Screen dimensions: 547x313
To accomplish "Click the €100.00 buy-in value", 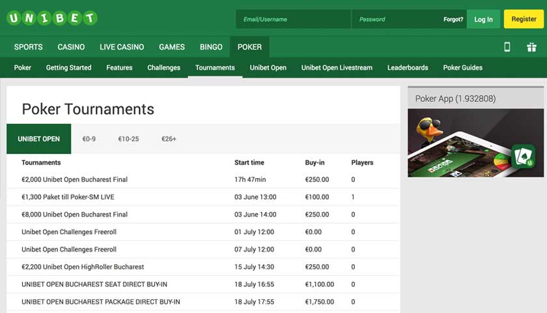I will click(317, 197).
